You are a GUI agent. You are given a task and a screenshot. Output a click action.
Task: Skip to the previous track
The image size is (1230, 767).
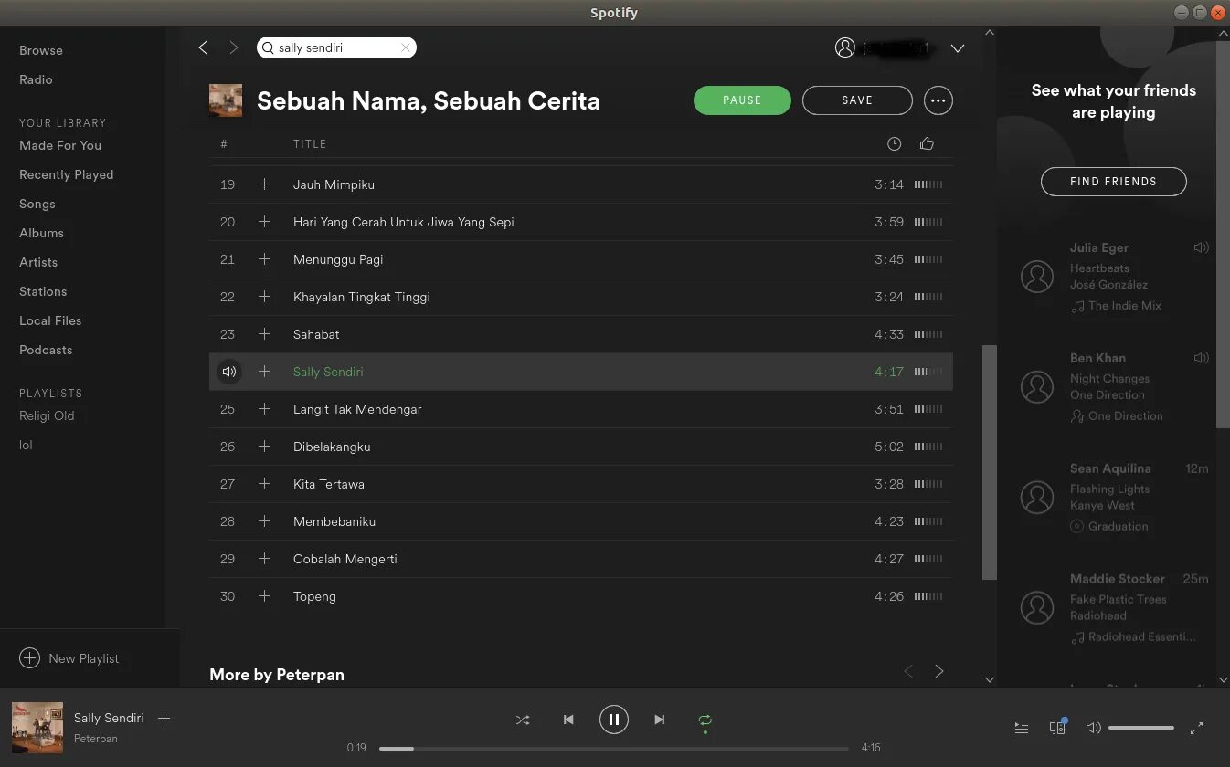568,720
